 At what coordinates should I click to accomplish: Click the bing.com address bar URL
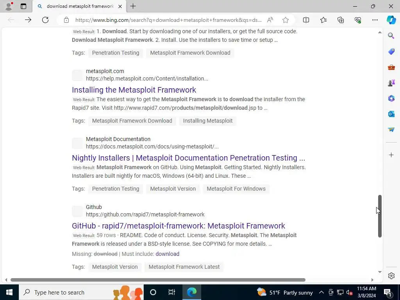168,20
